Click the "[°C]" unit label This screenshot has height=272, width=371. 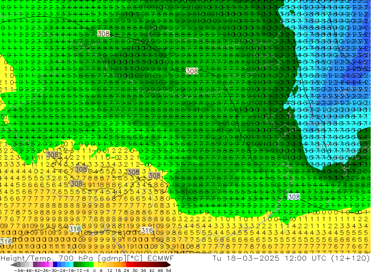135,258
